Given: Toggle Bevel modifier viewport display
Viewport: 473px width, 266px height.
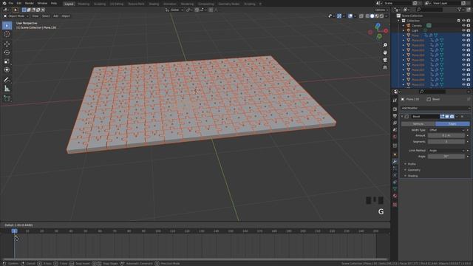Looking at the screenshot, I should tap(447, 117).
